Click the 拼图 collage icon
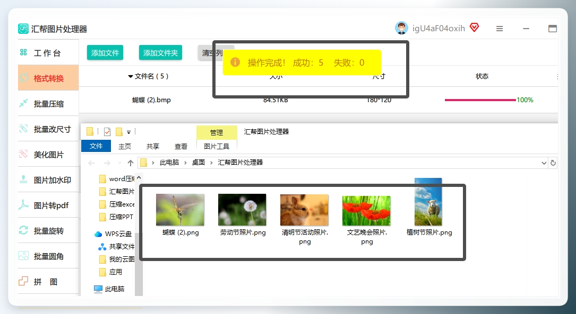This screenshot has height=314, width=576. coord(23,281)
